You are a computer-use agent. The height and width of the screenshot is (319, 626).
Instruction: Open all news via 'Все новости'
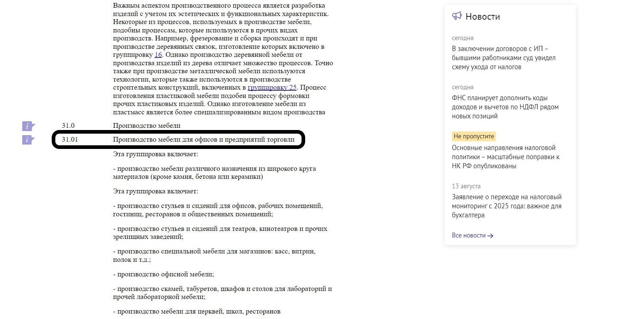coord(468,236)
